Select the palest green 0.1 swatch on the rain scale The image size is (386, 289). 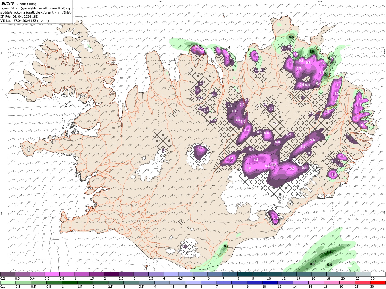click(8, 283)
